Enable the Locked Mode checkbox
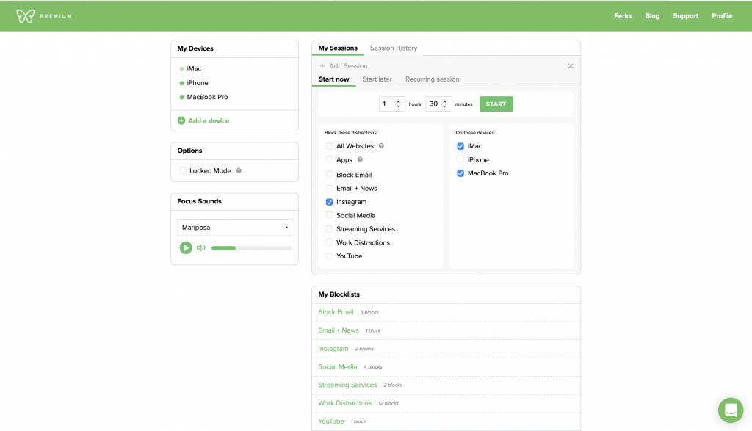The image size is (752, 431). [x=184, y=171]
